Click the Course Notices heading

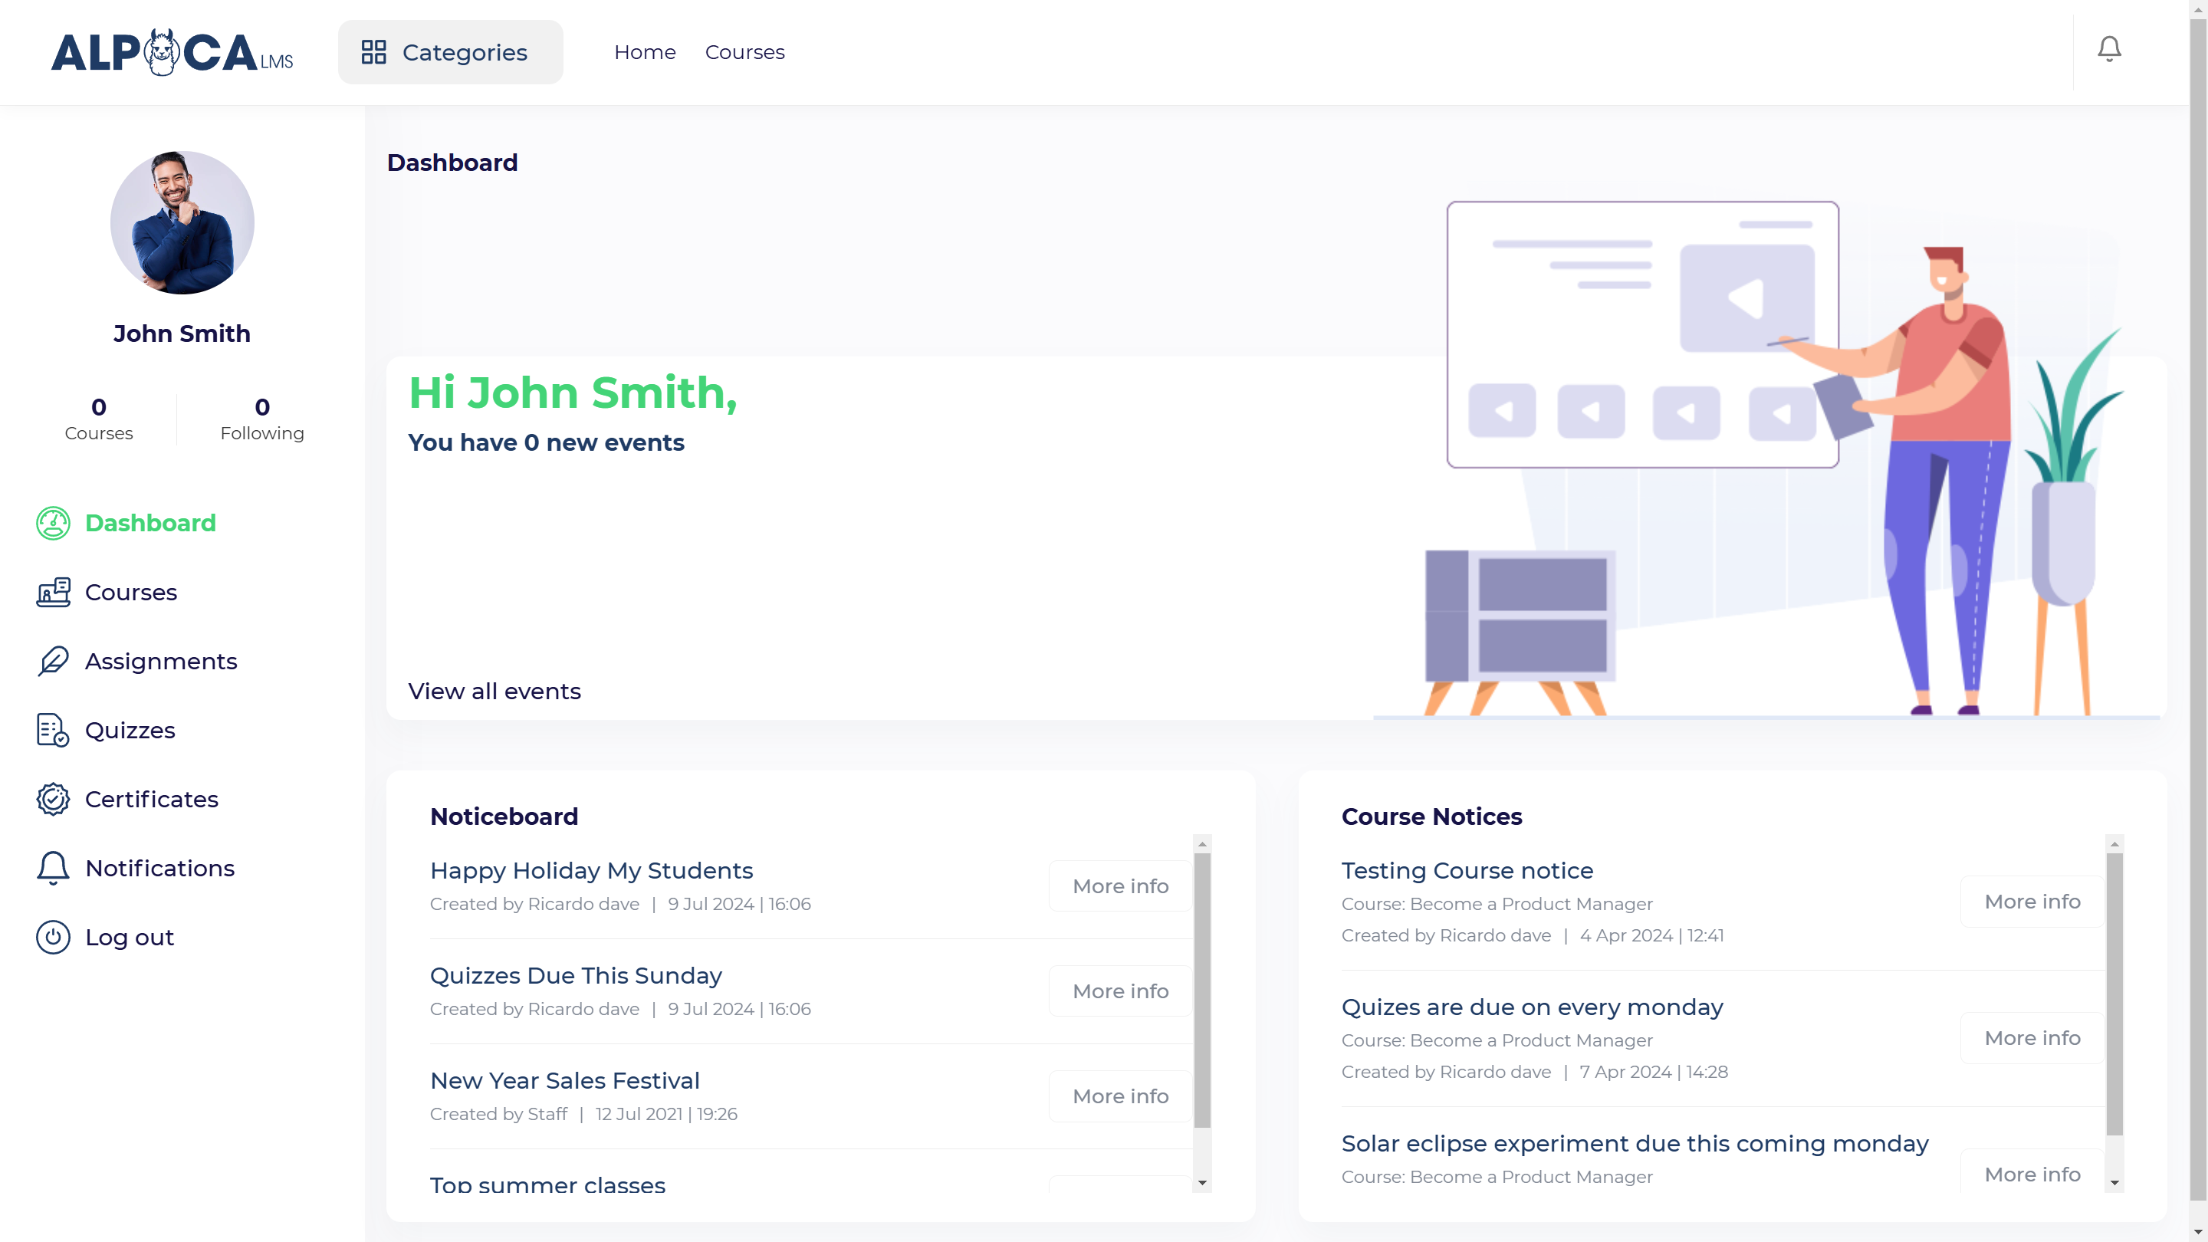tap(1431, 816)
